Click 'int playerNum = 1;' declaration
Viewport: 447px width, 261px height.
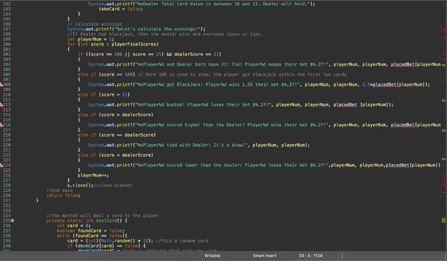tap(91, 39)
